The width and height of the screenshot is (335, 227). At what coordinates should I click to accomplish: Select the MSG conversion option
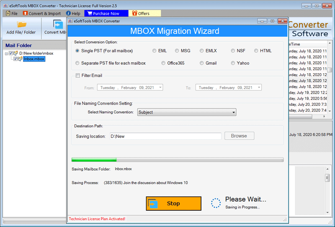(x=177, y=51)
